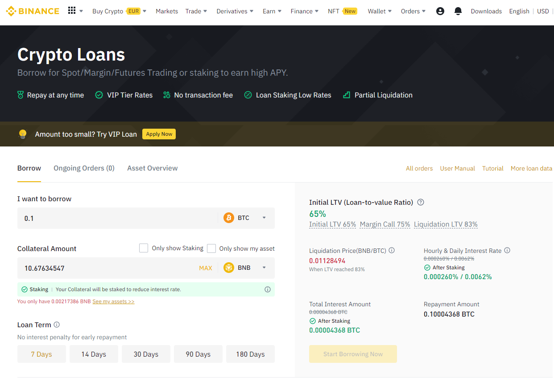
Task: Click the Loan Term info icon
Action: pyautogui.click(x=57, y=325)
